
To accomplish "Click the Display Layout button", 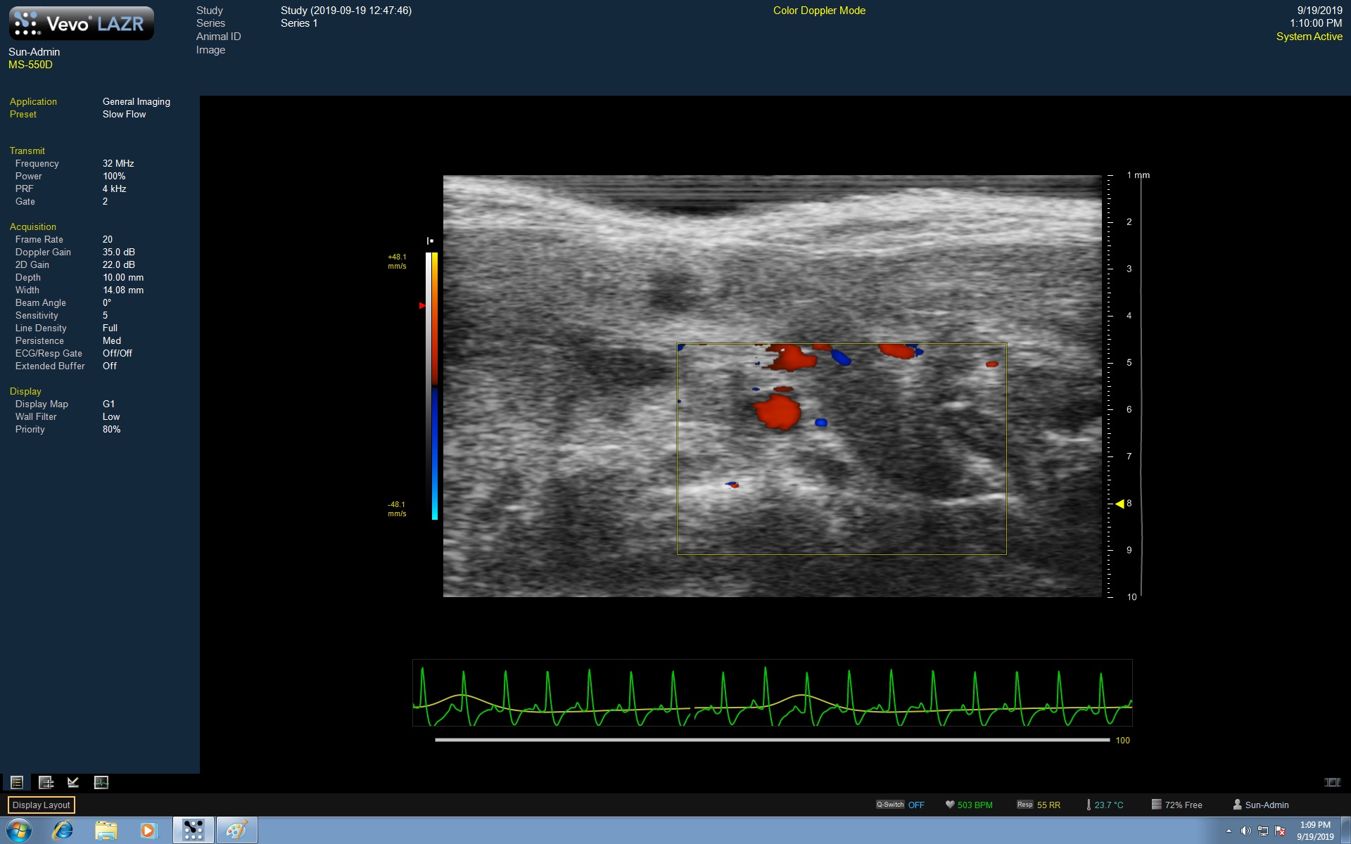I will click(x=41, y=805).
